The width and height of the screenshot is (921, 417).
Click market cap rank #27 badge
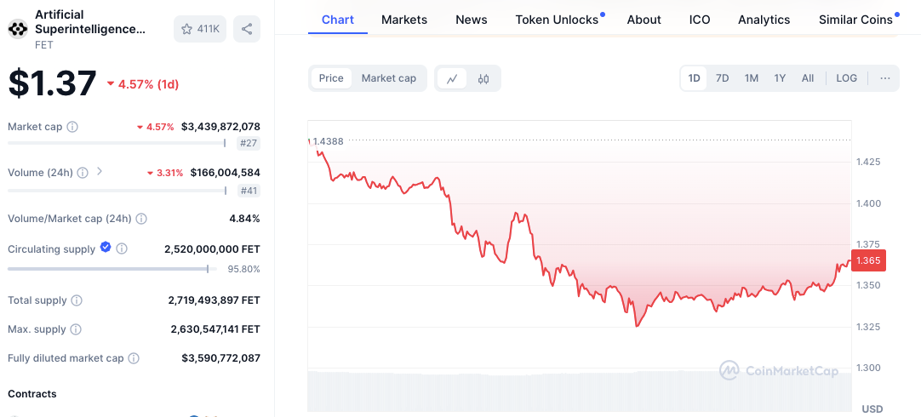(248, 143)
